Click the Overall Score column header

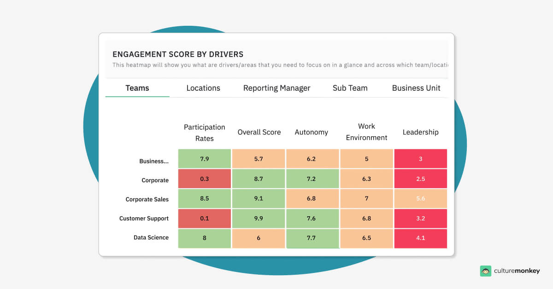pyautogui.click(x=259, y=132)
